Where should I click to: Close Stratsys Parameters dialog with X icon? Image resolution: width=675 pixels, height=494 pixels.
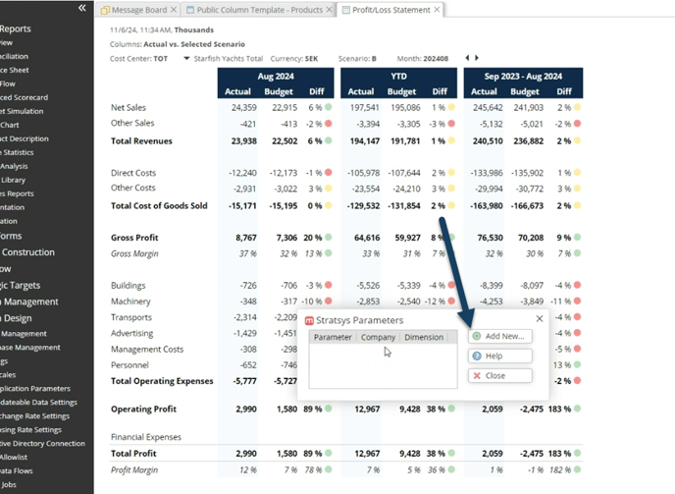pos(539,319)
